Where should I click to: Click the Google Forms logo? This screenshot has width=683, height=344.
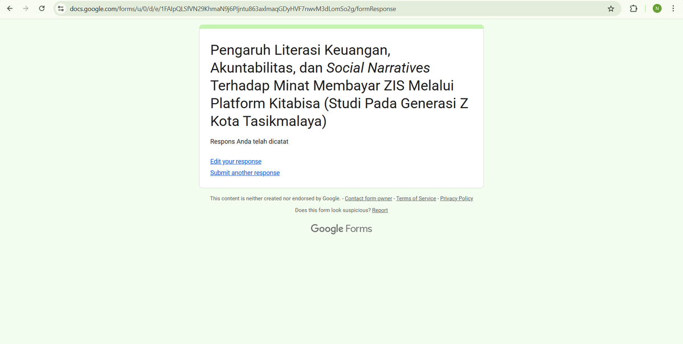(x=342, y=228)
